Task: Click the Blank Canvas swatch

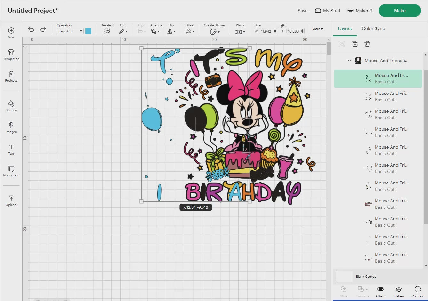Action: [344, 276]
